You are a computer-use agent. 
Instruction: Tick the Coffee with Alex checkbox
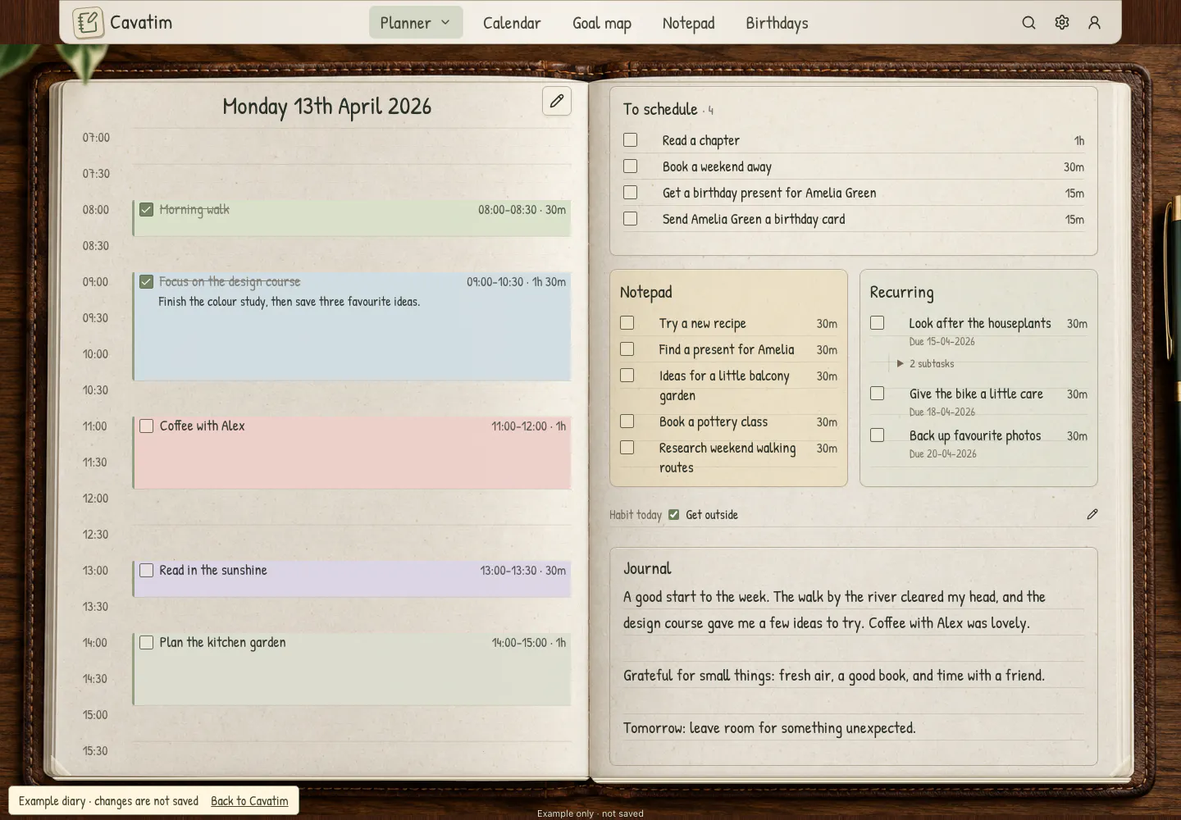pos(146,426)
